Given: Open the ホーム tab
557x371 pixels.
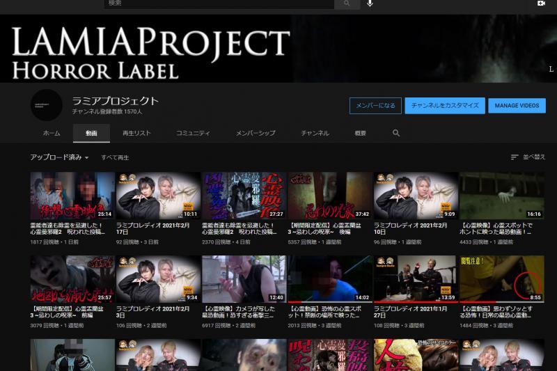Looking at the screenshot, I should (x=52, y=133).
